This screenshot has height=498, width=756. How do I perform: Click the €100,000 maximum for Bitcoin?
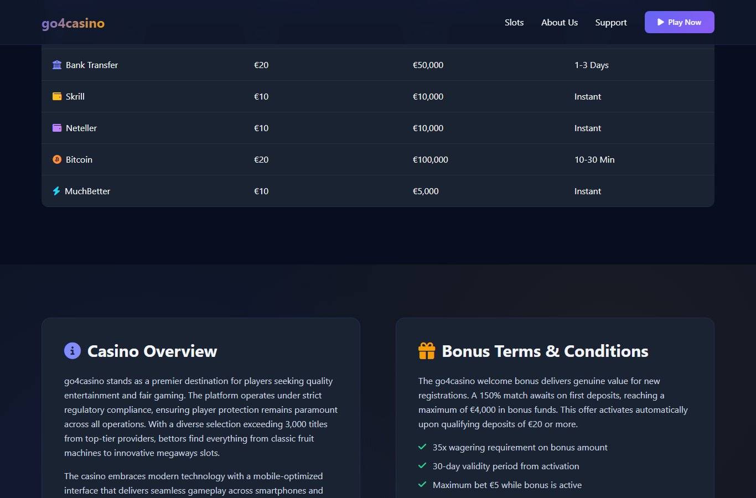431,159
